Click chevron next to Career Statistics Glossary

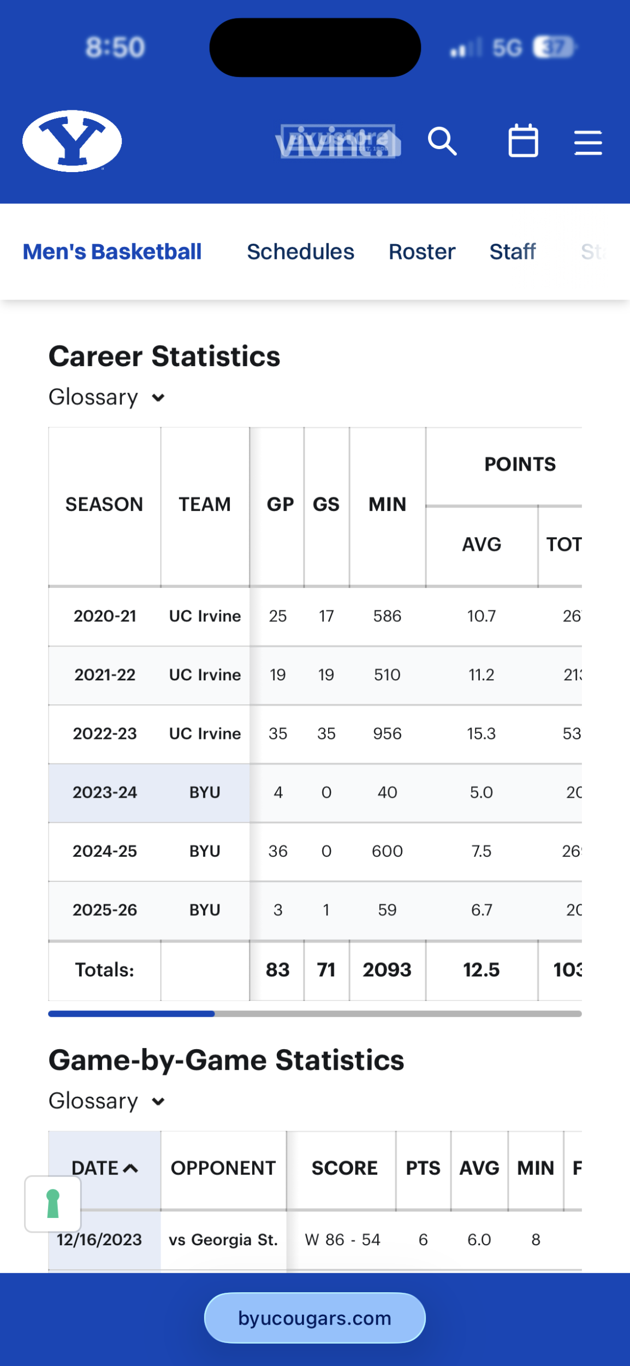(158, 398)
